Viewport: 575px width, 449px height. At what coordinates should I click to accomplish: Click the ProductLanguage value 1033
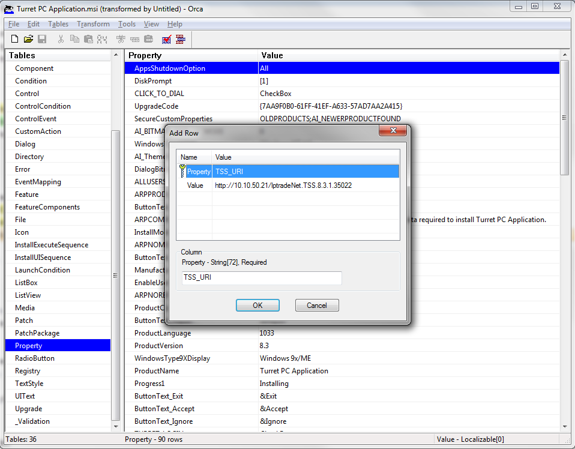tap(266, 333)
